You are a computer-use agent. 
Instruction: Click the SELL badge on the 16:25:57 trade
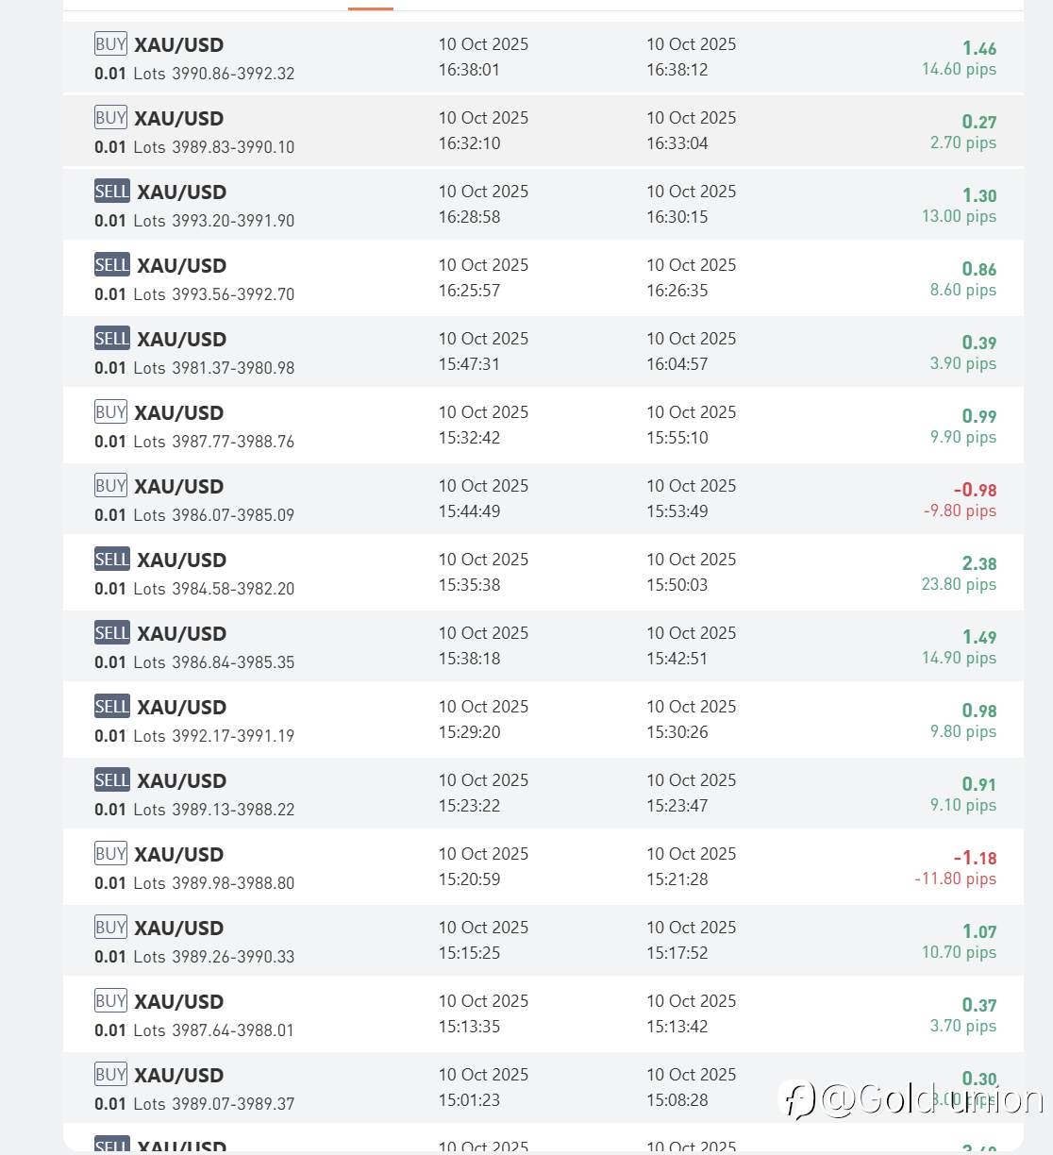[111, 265]
